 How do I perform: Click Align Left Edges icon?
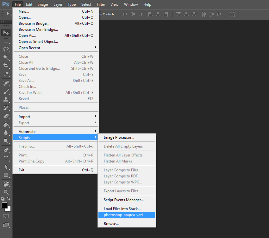(x=150, y=14)
